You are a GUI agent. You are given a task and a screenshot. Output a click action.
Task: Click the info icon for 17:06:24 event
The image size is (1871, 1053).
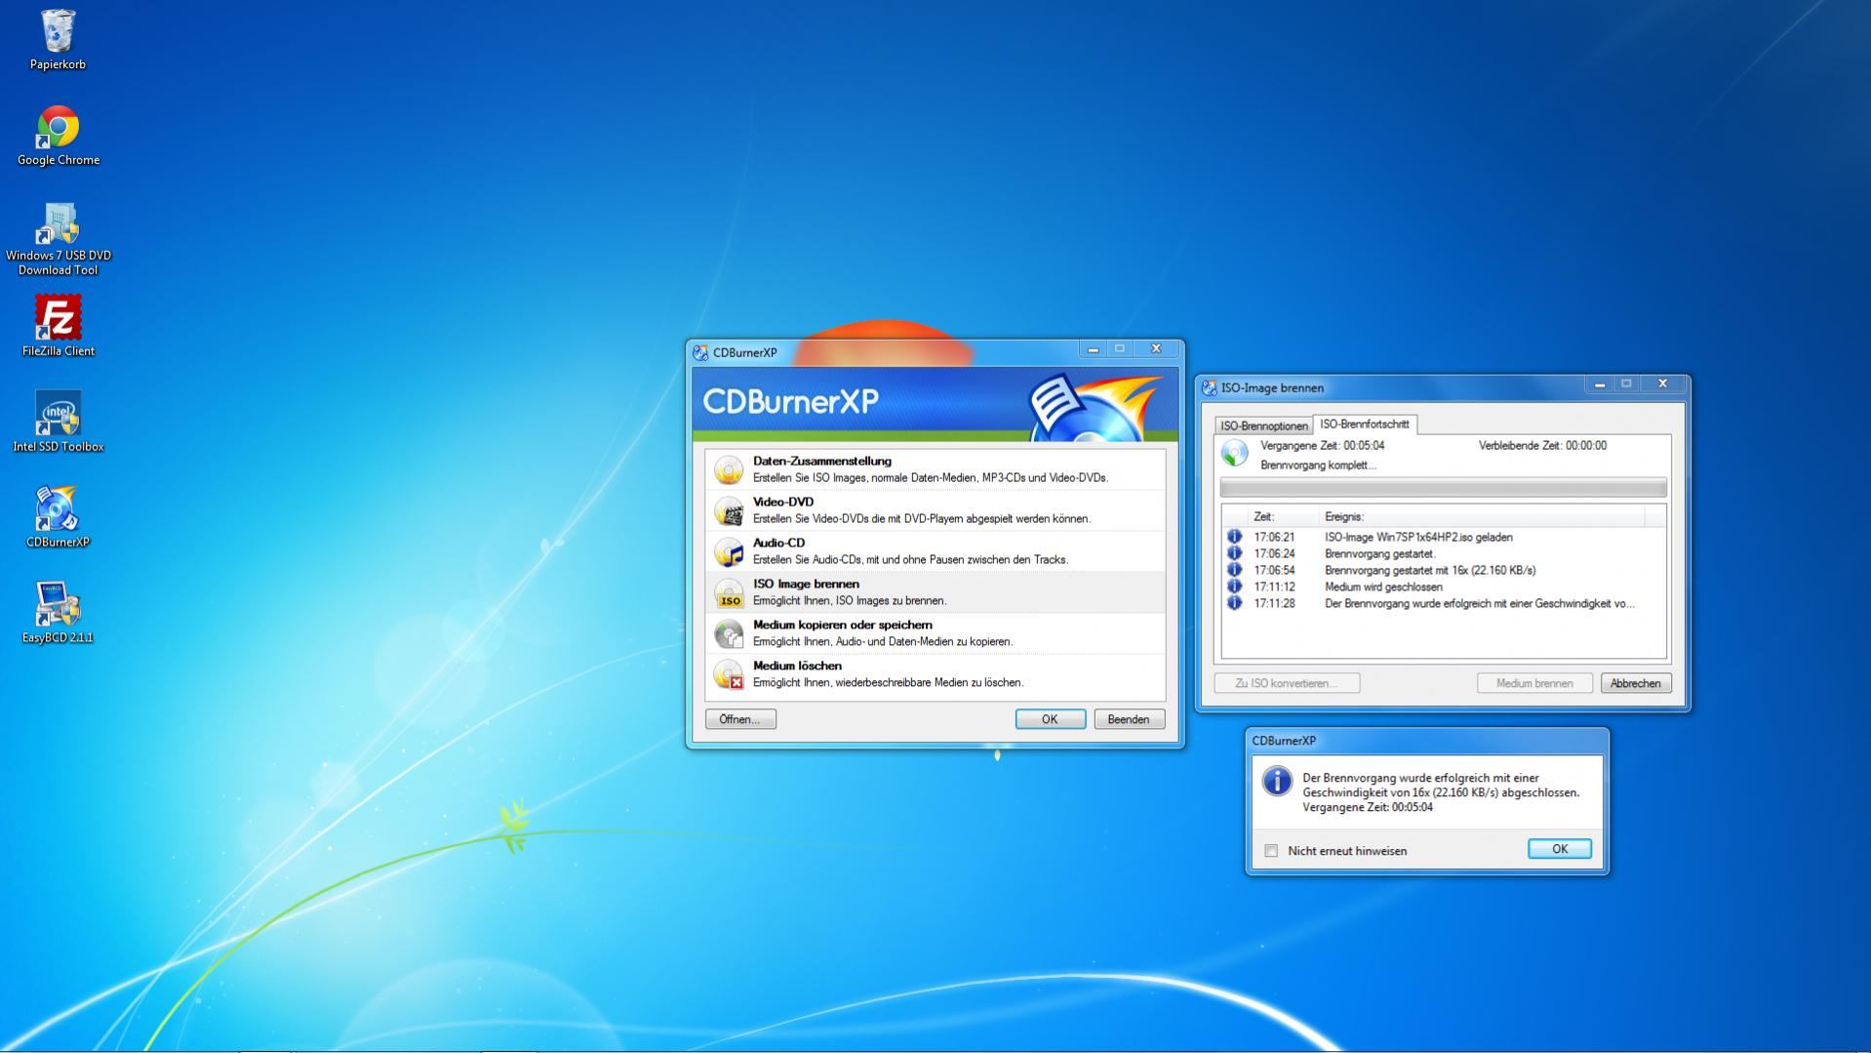[1234, 553]
